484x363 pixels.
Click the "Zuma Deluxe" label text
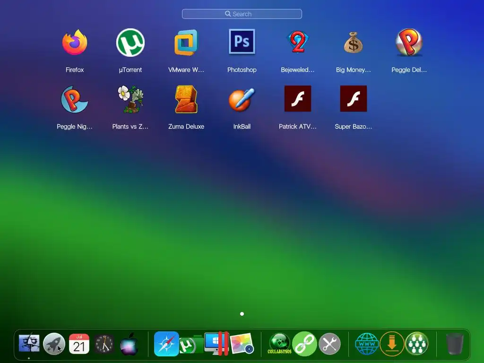[186, 127]
